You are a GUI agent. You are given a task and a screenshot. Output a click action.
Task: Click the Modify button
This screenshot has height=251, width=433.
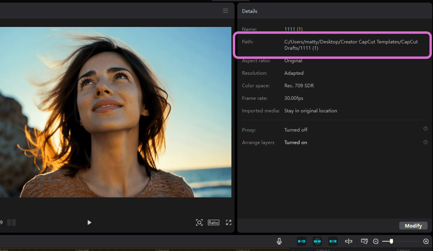[413, 226]
